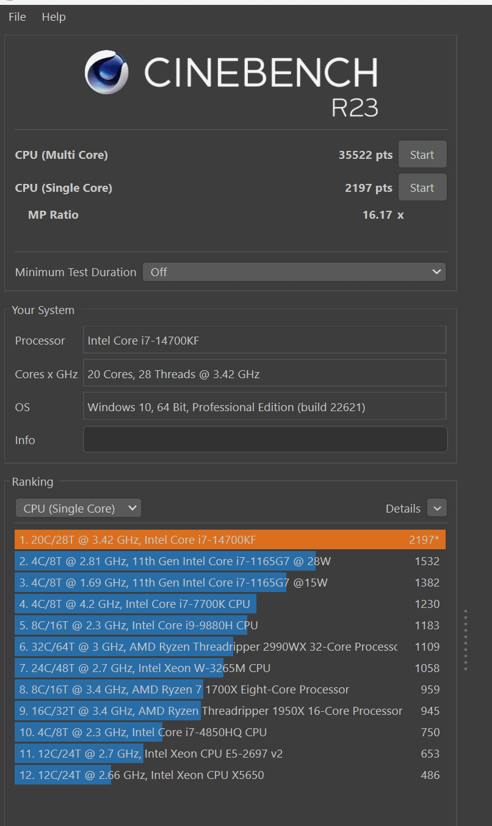Open the CPU (Single Core) ranking dropdown
Viewport: 492px width, 826px height.
(x=78, y=508)
